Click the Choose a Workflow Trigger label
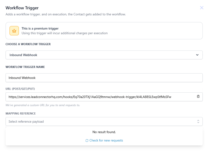205x158 pixels. pyautogui.click(x=28, y=44)
